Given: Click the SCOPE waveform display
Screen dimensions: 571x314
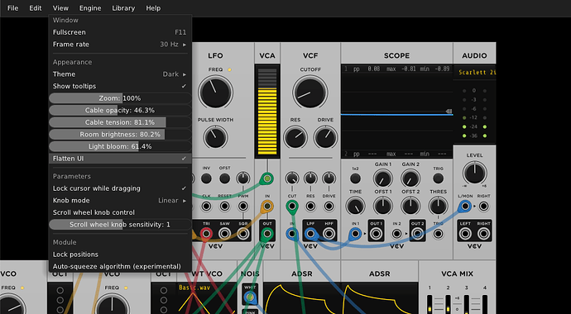Looking at the screenshot, I should click(x=397, y=112).
